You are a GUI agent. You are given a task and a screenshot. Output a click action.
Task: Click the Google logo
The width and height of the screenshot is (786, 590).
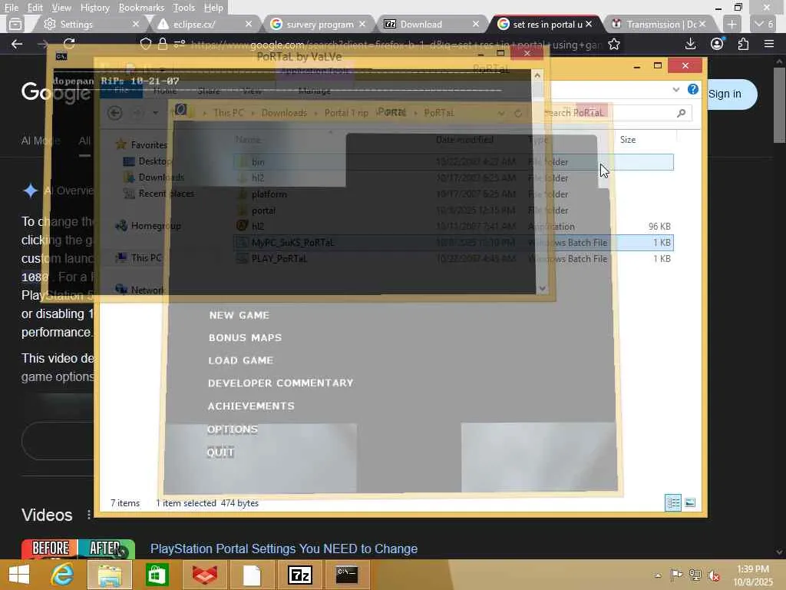(55, 92)
